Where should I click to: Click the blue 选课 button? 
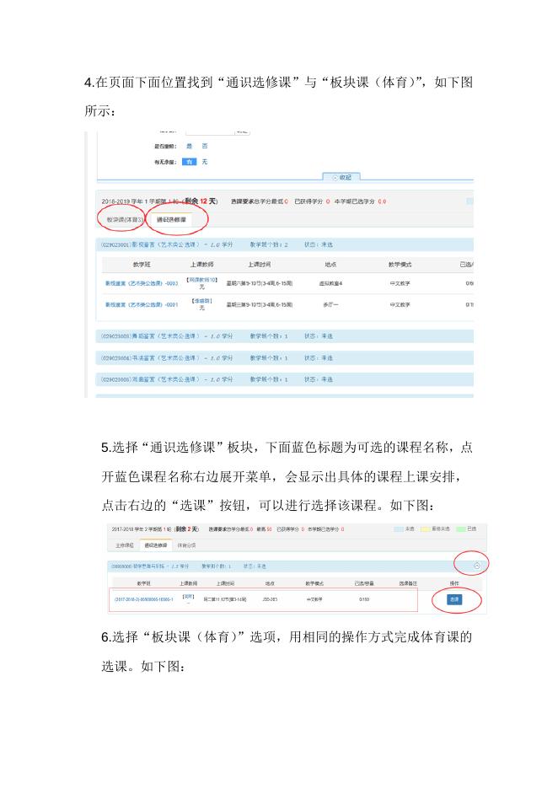pos(455,600)
